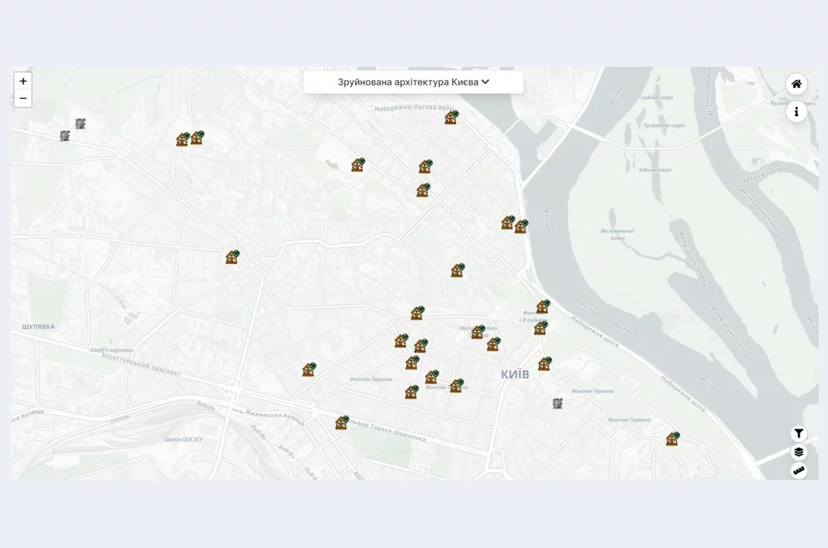828x548 pixels.
Task: Open the map layers stack button
Action: [799, 452]
